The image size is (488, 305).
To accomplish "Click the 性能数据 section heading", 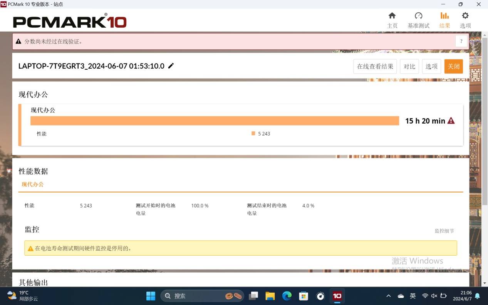I will [x=34, y=171].
